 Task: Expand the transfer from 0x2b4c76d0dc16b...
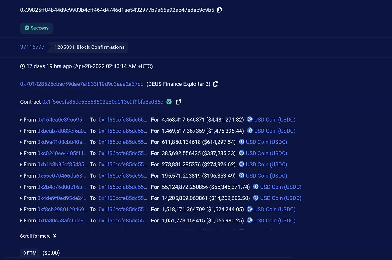[x=21, y=187]
